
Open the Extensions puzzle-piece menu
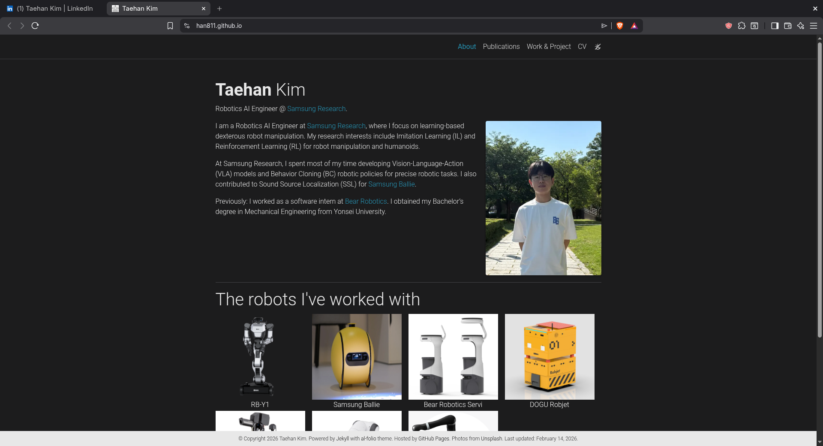pos(742,26)
